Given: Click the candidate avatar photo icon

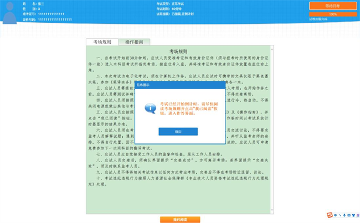Looking at the screenshot, I should coord(9,13).
